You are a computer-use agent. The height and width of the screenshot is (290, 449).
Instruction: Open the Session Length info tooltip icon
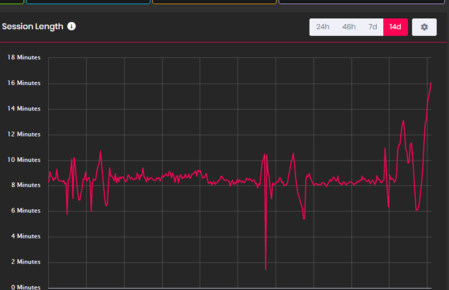pyautogui.click(x=72, y=26)
